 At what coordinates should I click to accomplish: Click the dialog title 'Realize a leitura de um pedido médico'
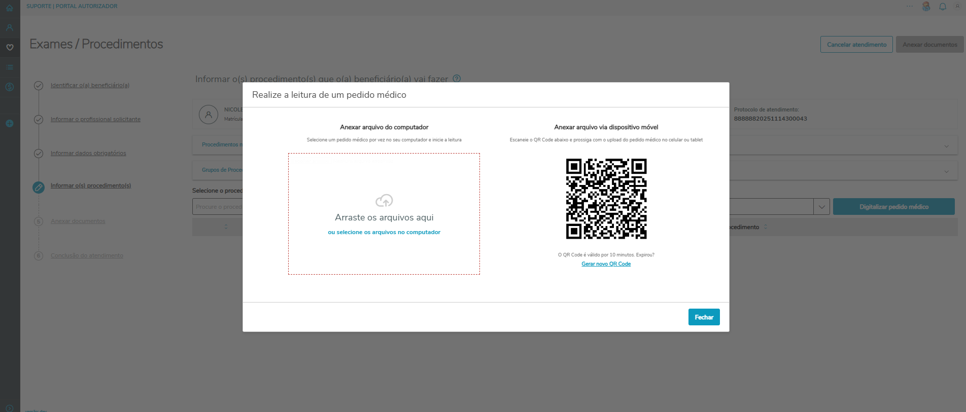click(x=329, y=95)
